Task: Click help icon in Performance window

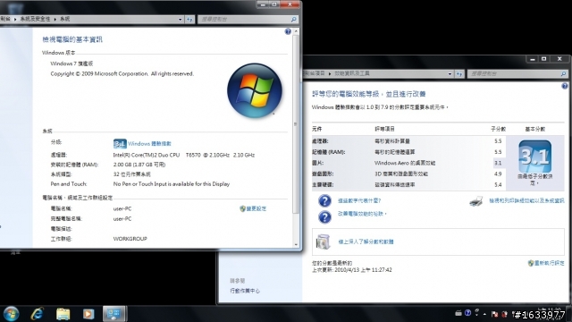Action: coord(565,86)
